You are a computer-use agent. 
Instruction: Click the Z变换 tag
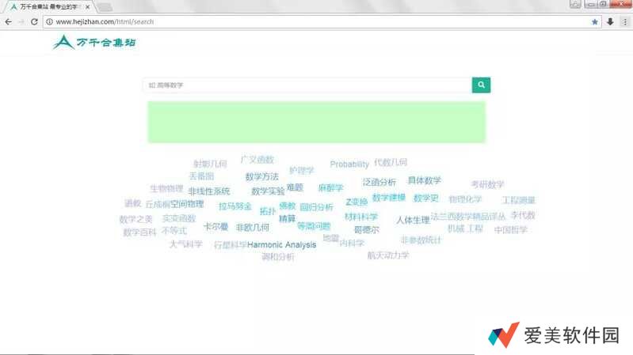(357, 202)
